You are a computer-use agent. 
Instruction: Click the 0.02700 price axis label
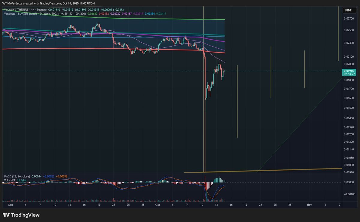[x=349, y=18]
